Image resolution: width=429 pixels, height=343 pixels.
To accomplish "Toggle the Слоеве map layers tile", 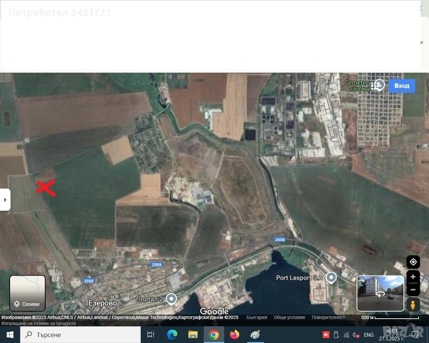I will (27, 293).
